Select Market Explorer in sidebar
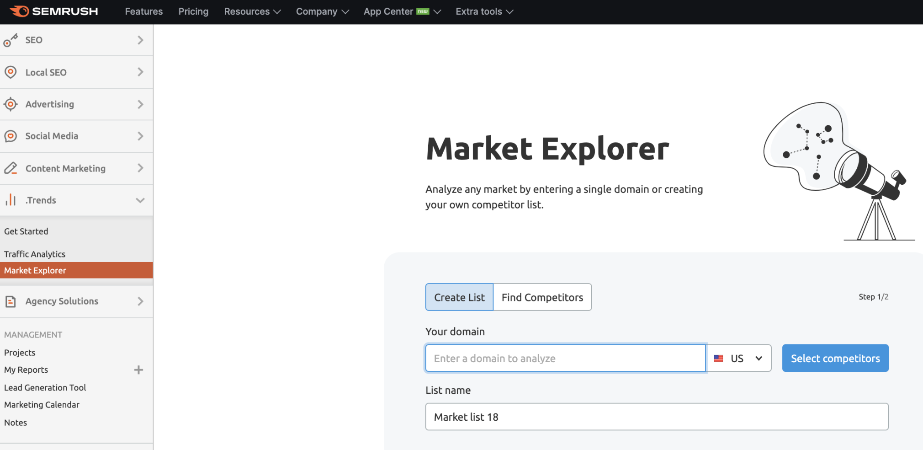The image size is (923, 450). 76,270
